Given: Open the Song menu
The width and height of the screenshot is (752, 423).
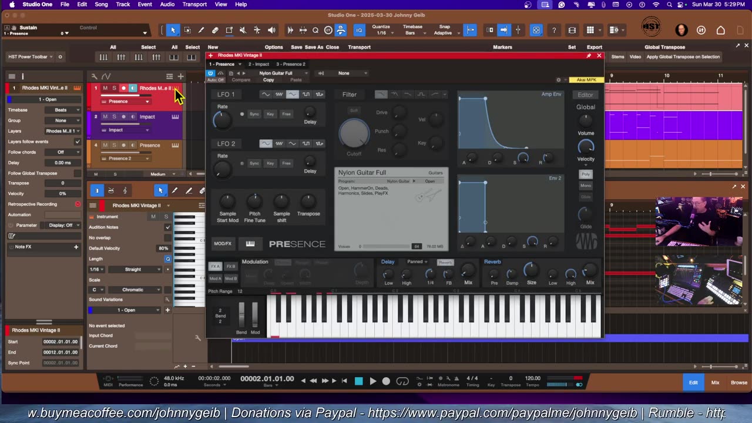Looking at the screenshot, I should point(101,4).
